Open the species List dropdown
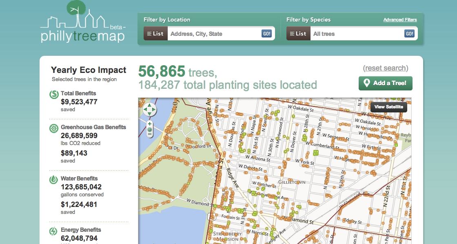 298,34
